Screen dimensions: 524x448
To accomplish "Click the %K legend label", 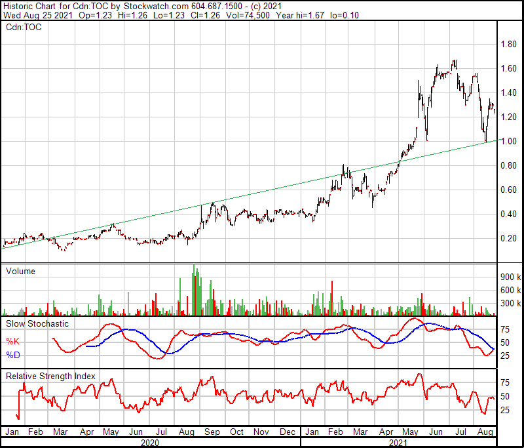I will pos(12,341).
